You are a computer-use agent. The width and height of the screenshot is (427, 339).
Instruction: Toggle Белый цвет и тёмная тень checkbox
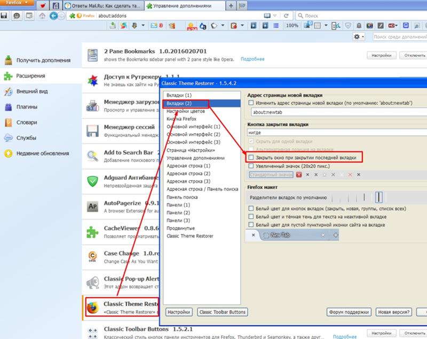click(x=251, y=217)
